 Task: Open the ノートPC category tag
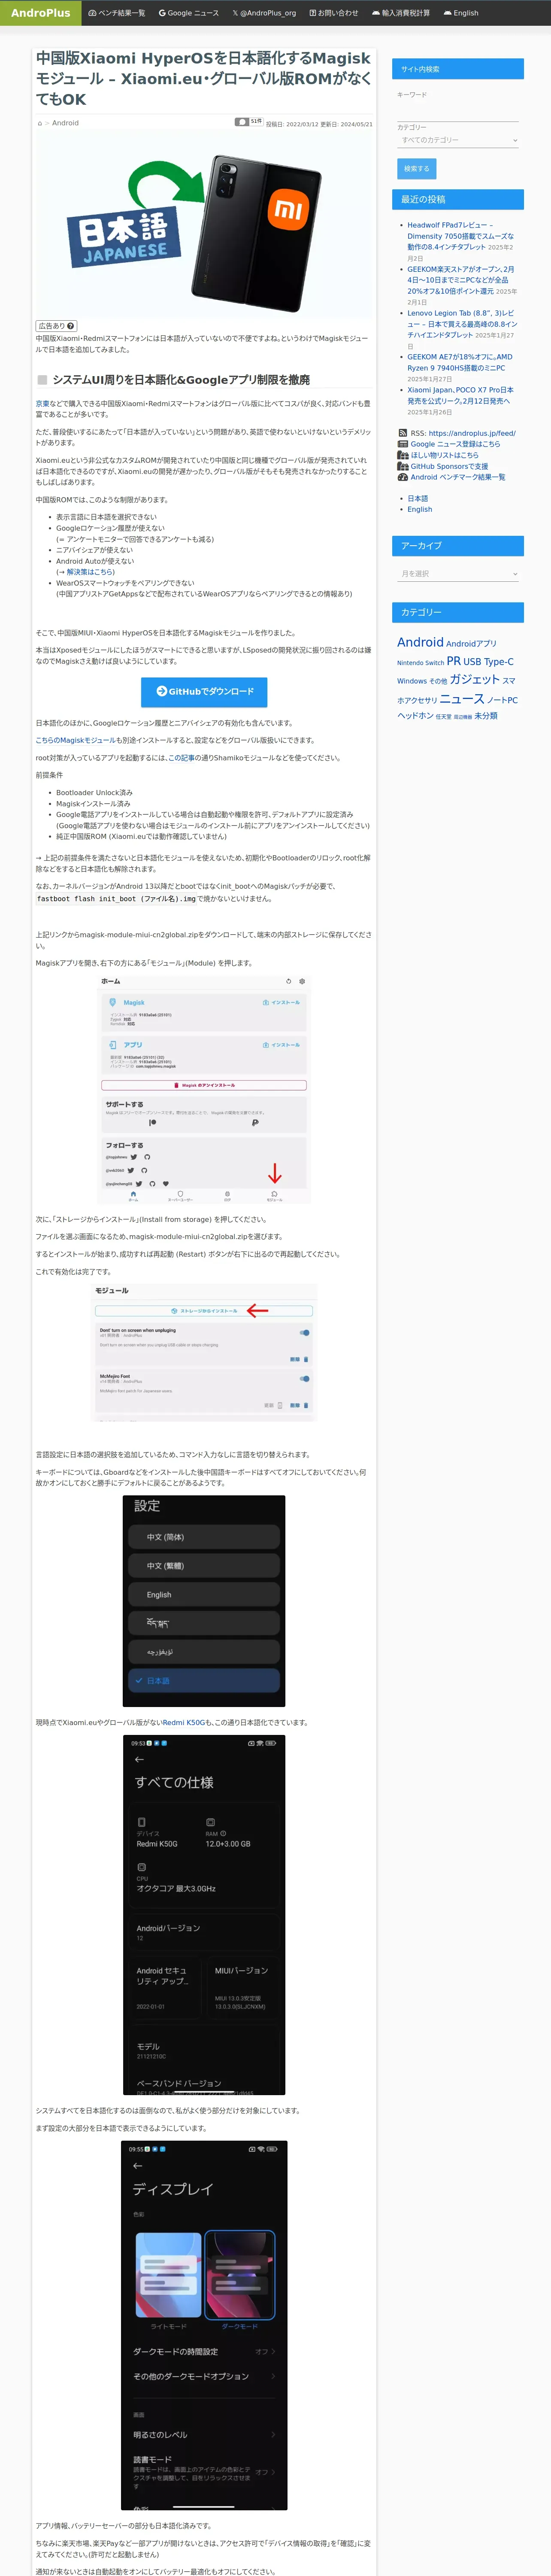pyautogui.click(x=502, y=700)
